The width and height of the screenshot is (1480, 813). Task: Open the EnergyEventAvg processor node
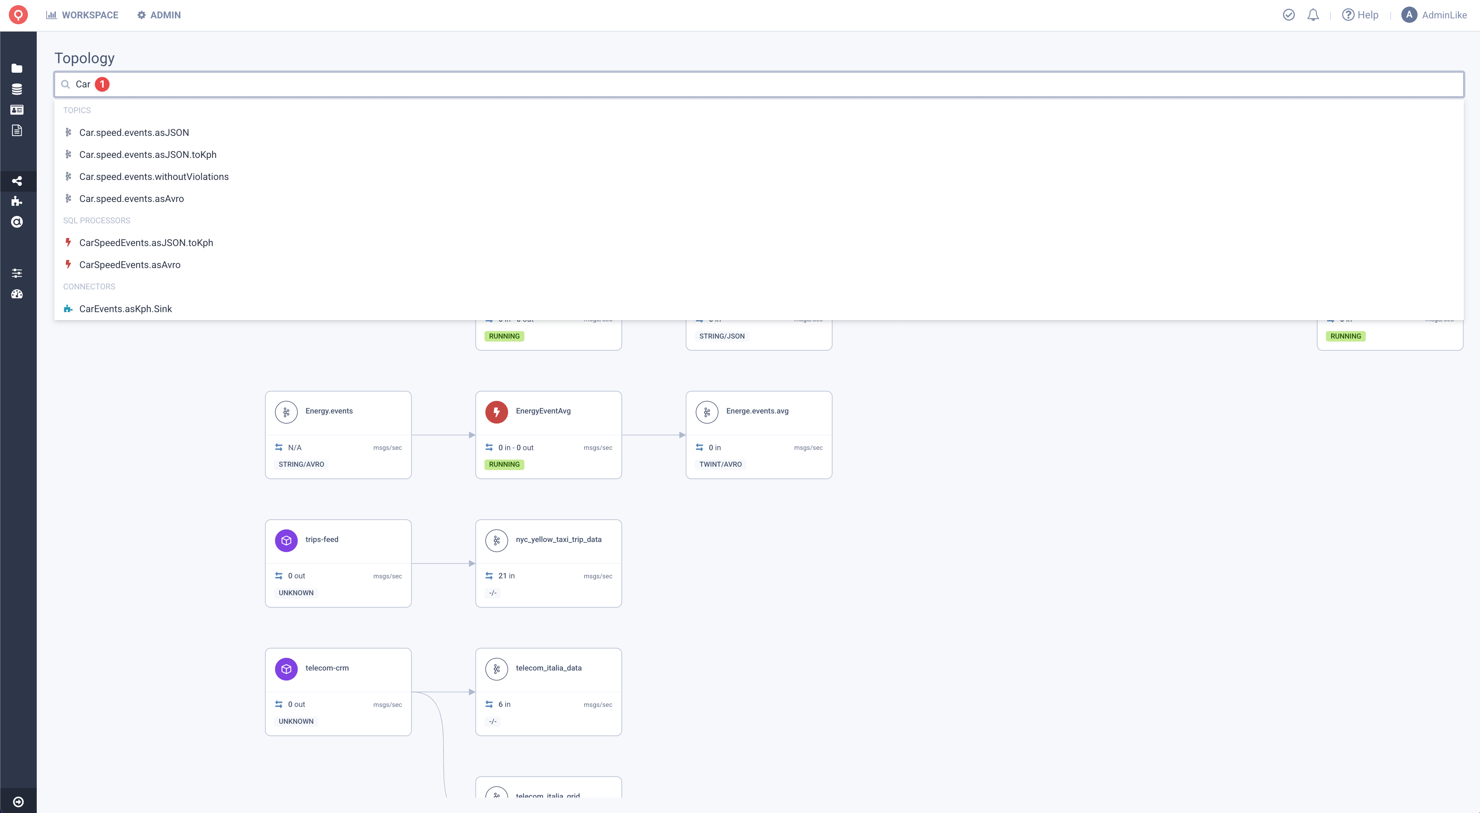click(x=549, y=435)
